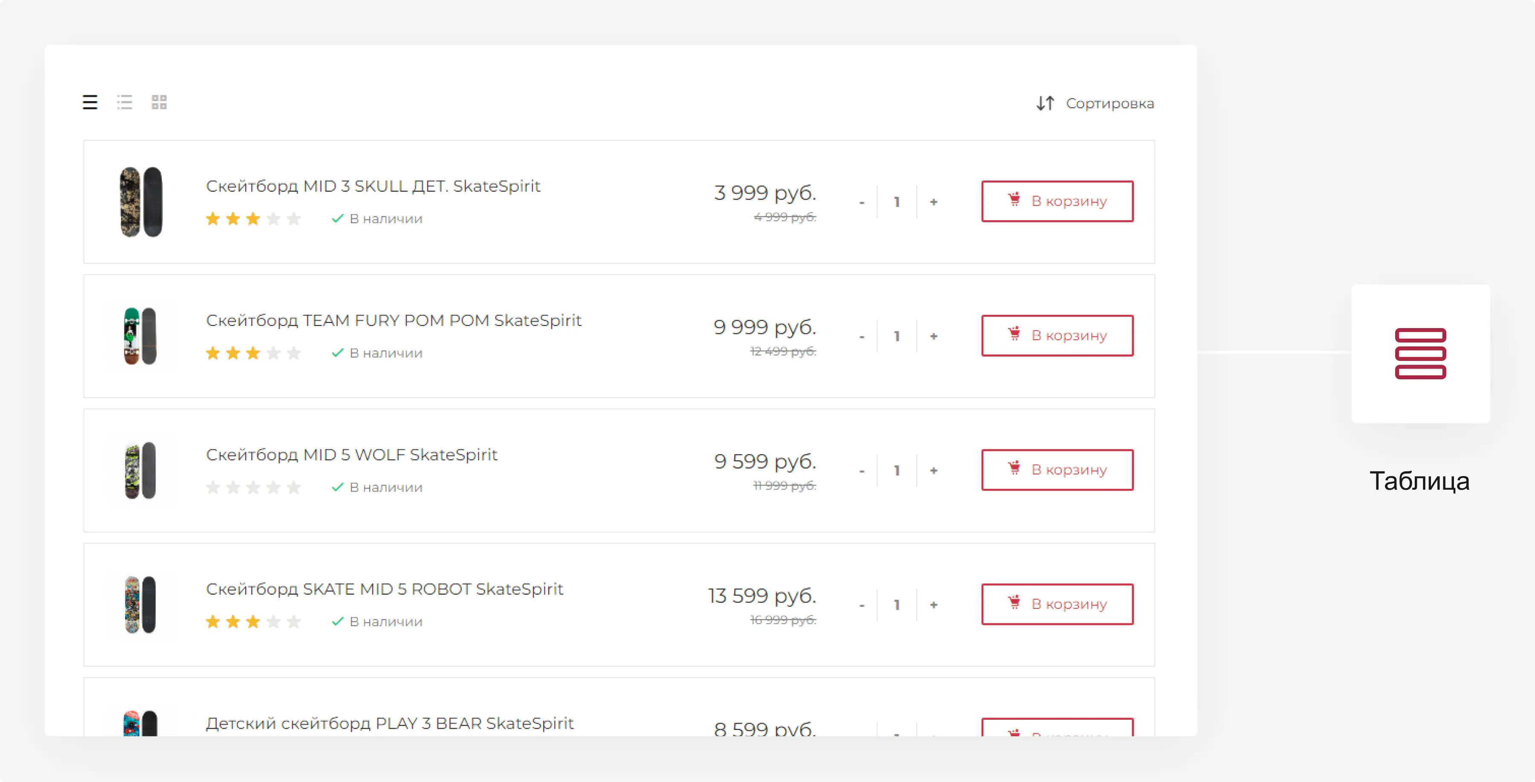The image size is (1535, 782).
Task: Switch to grid tiles view icon
Action: [159, 102]
